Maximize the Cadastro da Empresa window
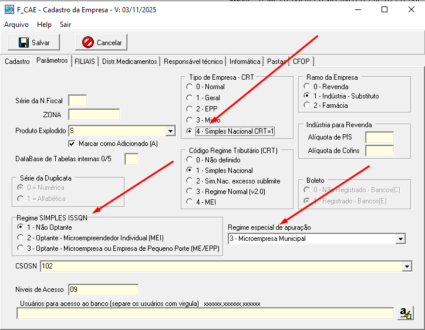Screen dimensions: 425x330 (384, 10)
